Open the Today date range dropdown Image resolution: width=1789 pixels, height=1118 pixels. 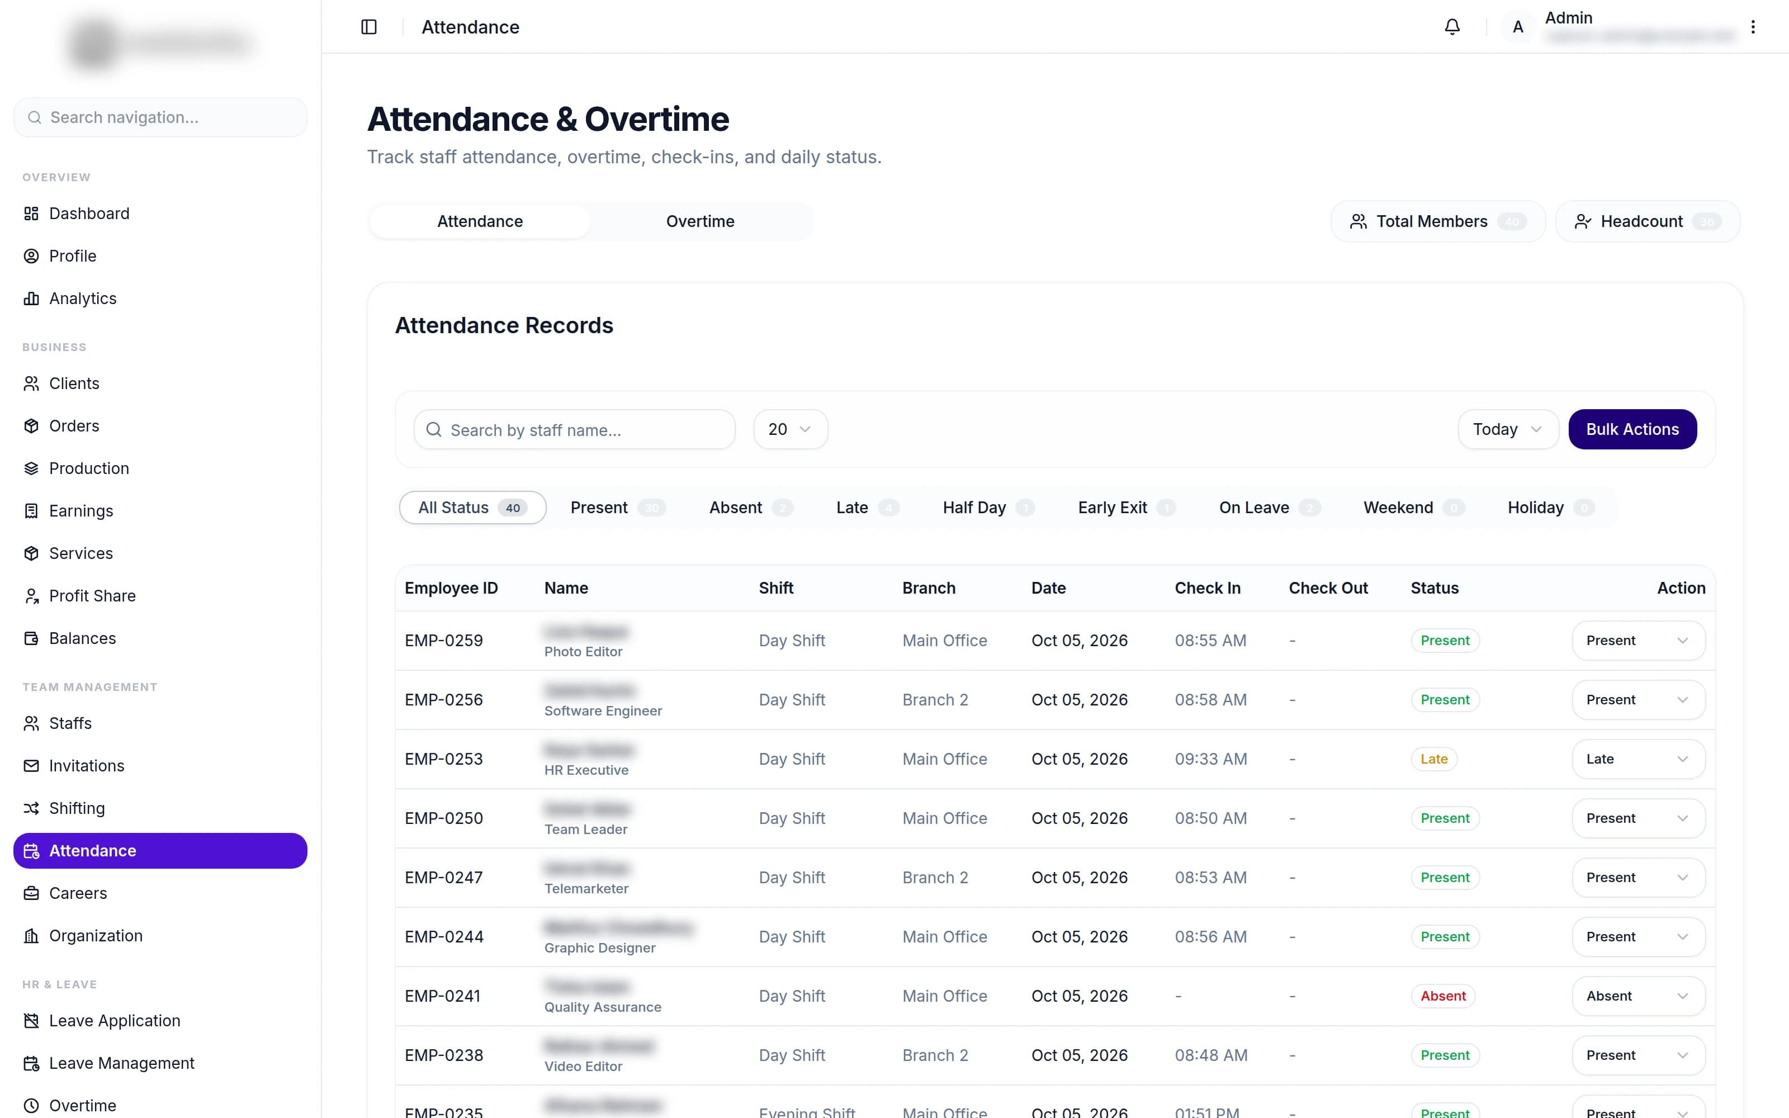[1508, 430]
